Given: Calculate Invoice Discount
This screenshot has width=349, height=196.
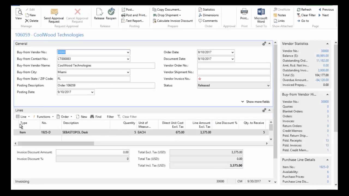Looking at the screenshot, I should point(173,21).
